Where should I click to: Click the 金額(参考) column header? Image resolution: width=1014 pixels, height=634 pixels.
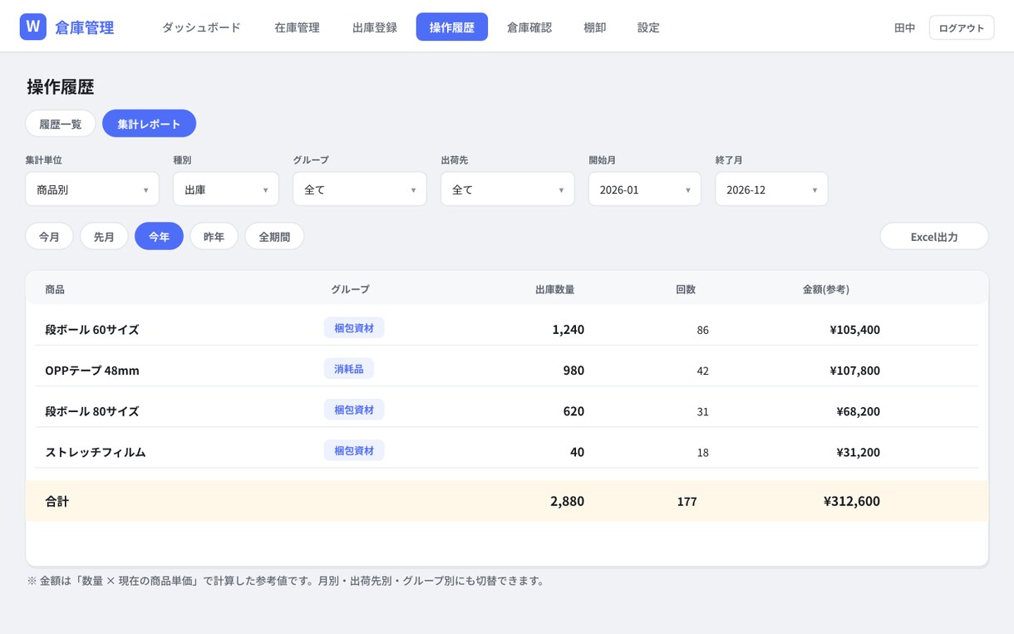click(x=826, y=289)
